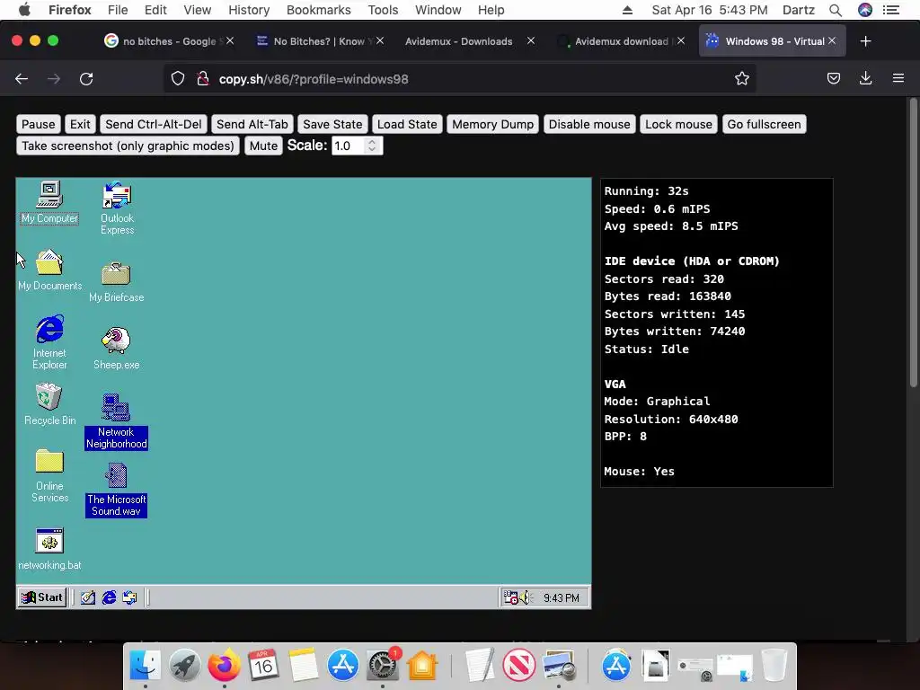Open the Bookmarks menu
Viewport: 920px width, 690px height.
319,10
